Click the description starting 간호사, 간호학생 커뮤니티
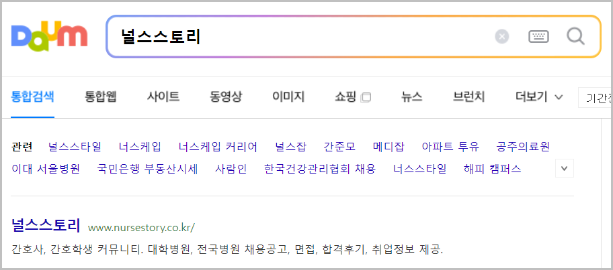Image resolution: width=613 pixels, height=270 pixels. coord(228,249)
